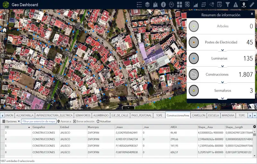257x164 pixels.
Task: Open the Layers list widget
Action: tap(147, 5)
